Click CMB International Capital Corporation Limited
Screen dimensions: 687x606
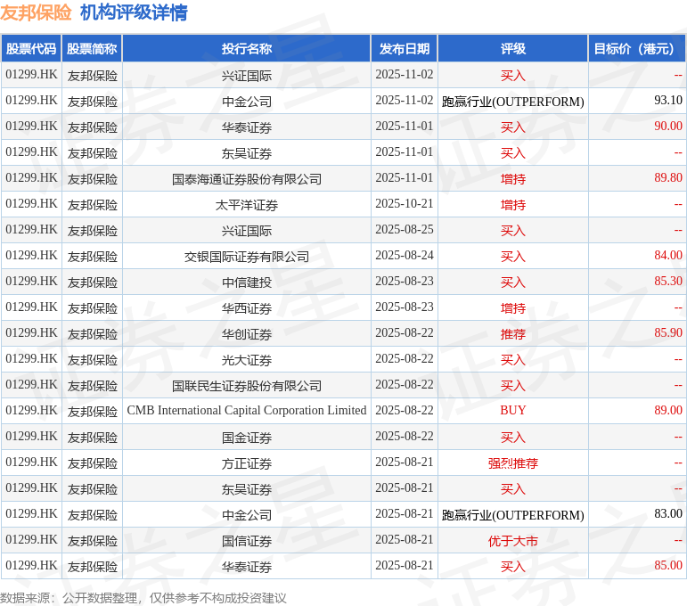pos(247,411)
